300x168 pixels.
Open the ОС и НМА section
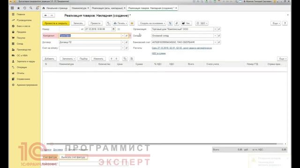(22, 56)
